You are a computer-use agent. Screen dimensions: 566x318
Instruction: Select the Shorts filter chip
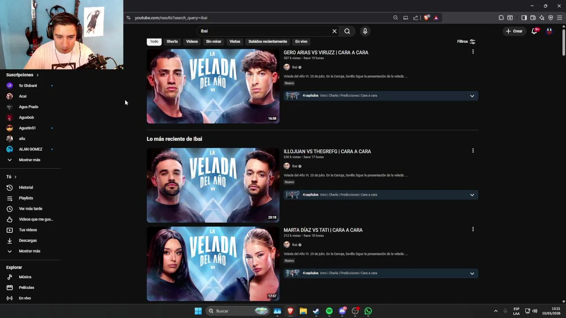[172, 42]
